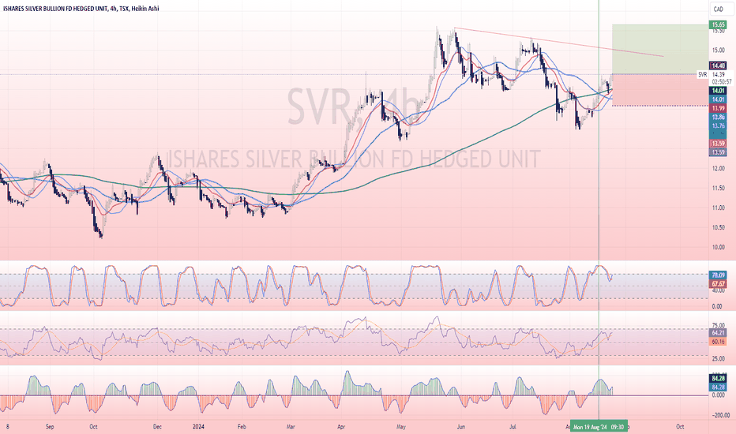Click the 75.00 RSI scale value
The width and height of the screenshot is (736, 434).
pyautogui.click(x=718, y=326)
